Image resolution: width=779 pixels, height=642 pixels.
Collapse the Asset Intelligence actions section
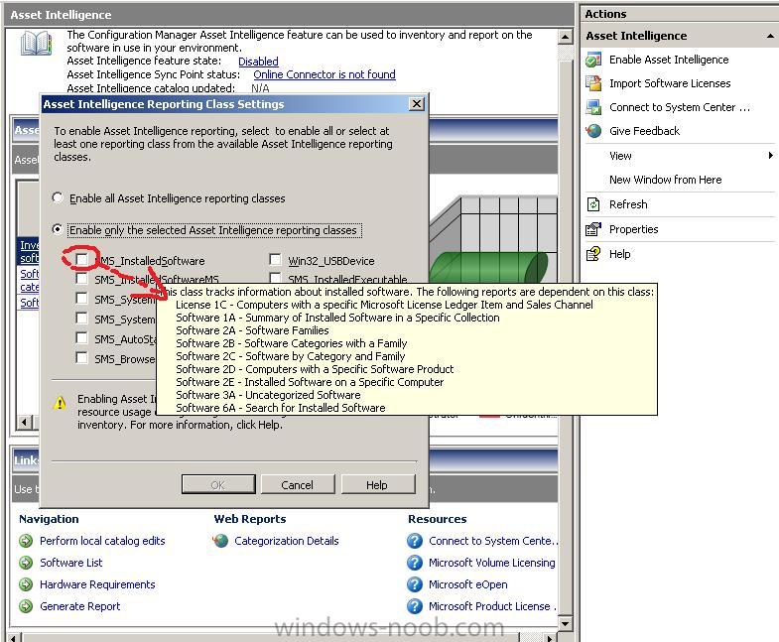pos(769,36)
